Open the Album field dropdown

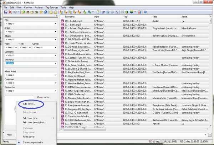[56, 39]
